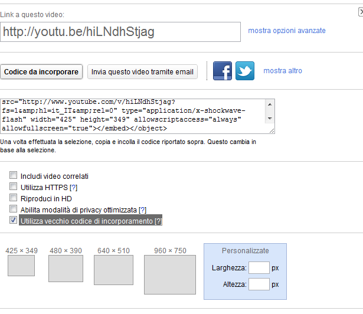Click the embed code scroll down arrow

coord(270,118)
